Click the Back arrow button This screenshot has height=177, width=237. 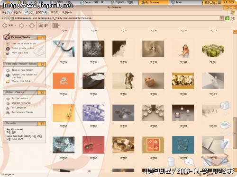5,25
